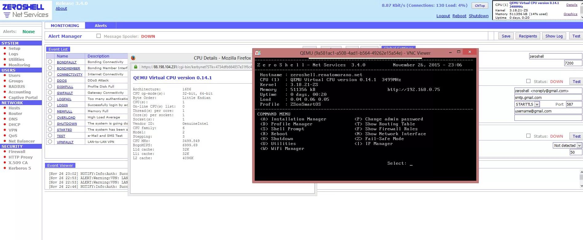The width and height of the screenshot is (583, 240).
Task: Click the Reboot link
Action: coord(459,16)
